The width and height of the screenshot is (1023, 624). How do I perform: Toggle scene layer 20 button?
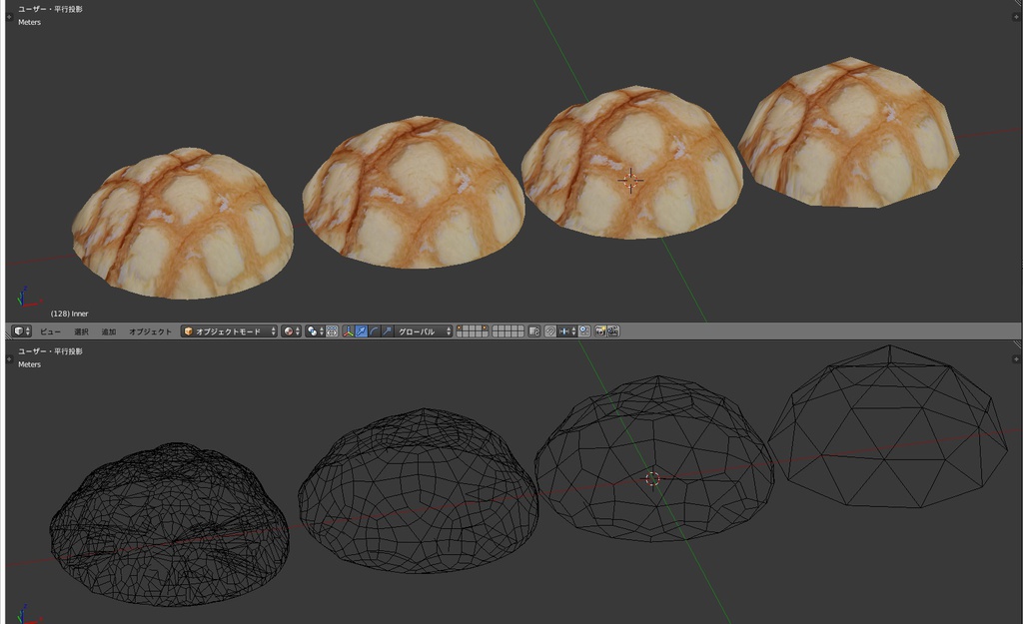[x=519, y=334]
